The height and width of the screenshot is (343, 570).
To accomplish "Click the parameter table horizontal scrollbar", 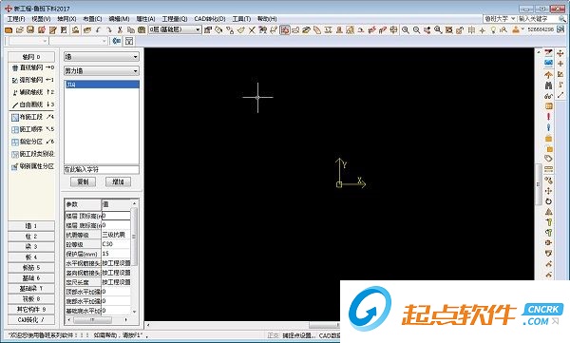I will [97, 320].
